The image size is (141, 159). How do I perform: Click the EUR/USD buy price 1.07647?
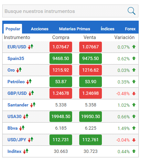pyautogui.click(x=61, y=47)
